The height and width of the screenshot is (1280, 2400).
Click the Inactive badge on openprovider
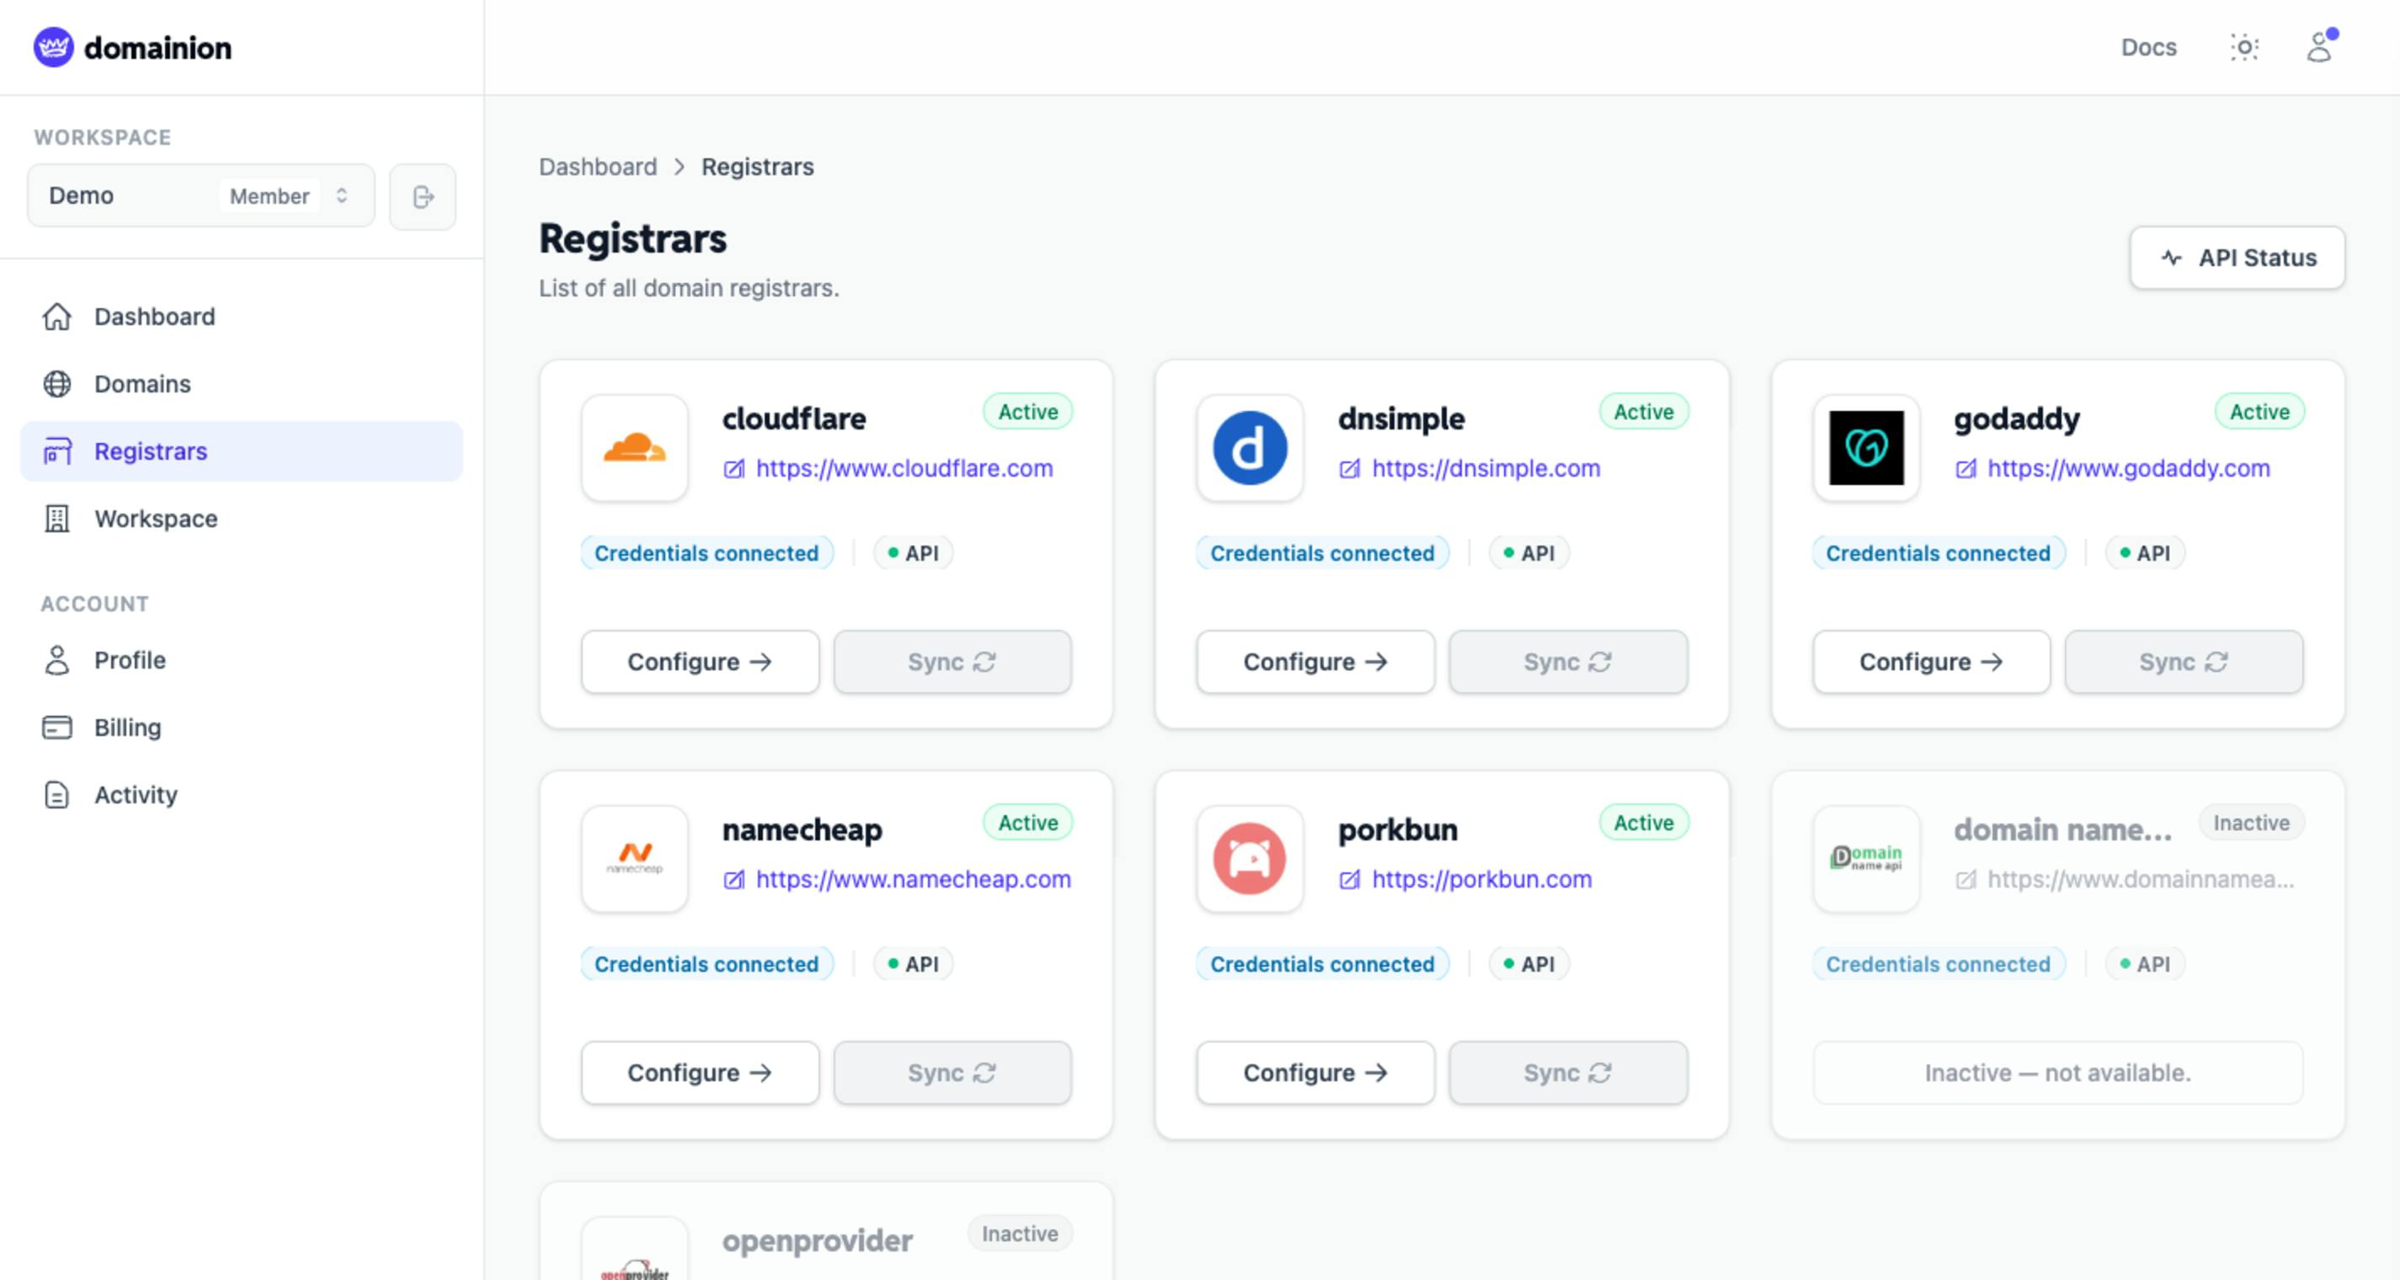coord(1019,1234)
